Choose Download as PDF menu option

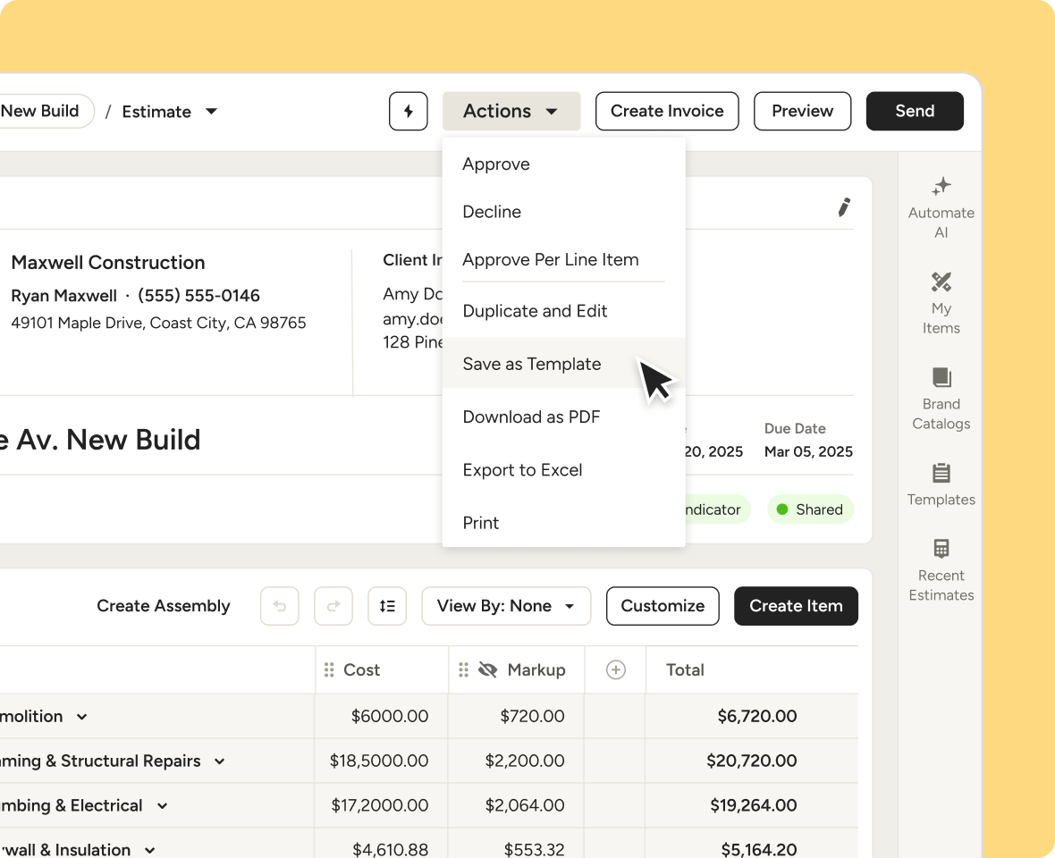pos(531,416)
